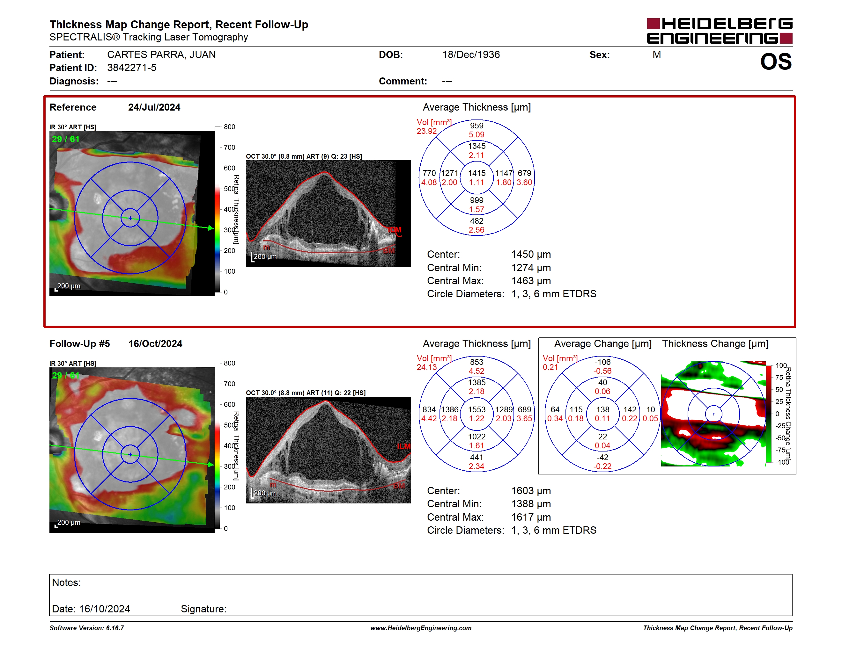Screen dimensions: 842x650
Task: Open the follow-up IR fundus thickness map
Action: tap(132, 450)
